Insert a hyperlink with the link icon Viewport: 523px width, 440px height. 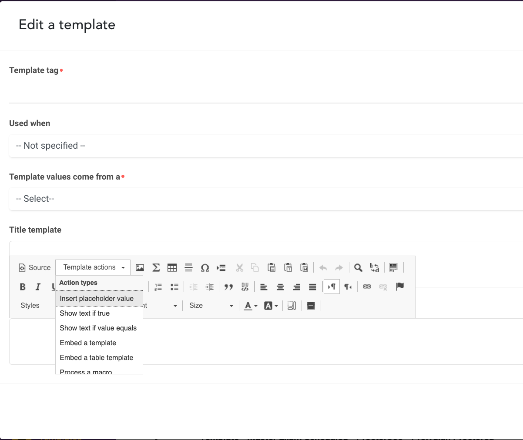pyautogui.click(x=367, y=287)
